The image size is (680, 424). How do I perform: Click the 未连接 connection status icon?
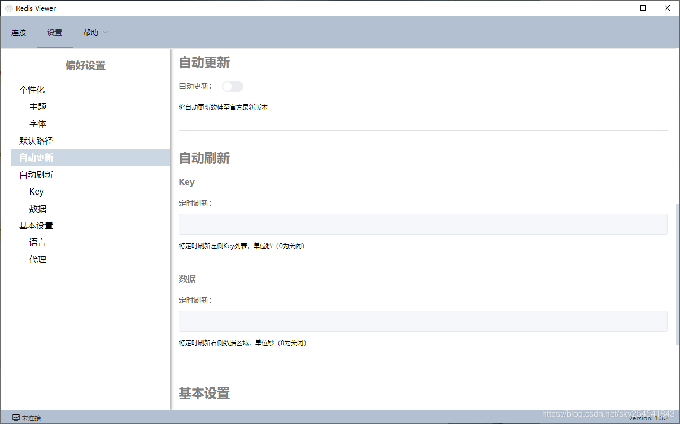[16, 418]
